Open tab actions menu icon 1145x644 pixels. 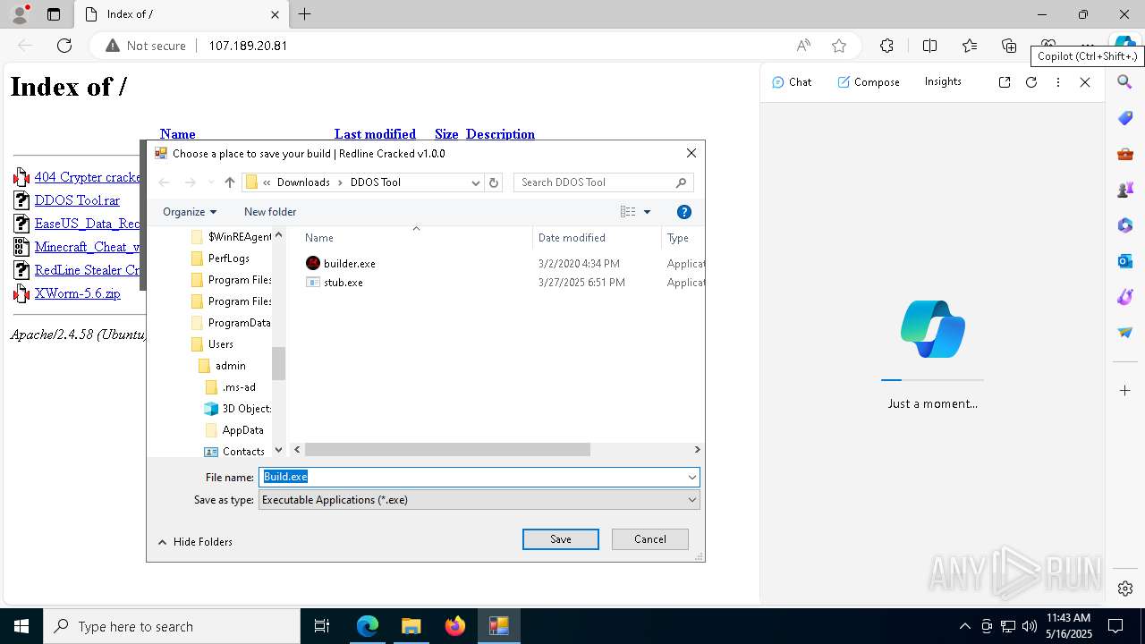[x=54, y=14]
